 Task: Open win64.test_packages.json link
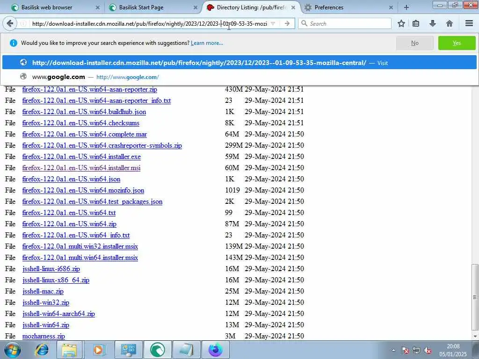click(x=92, y=201)
